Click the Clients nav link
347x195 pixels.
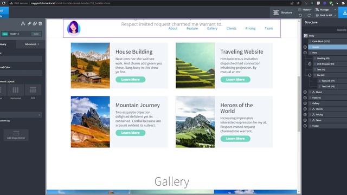232,28
